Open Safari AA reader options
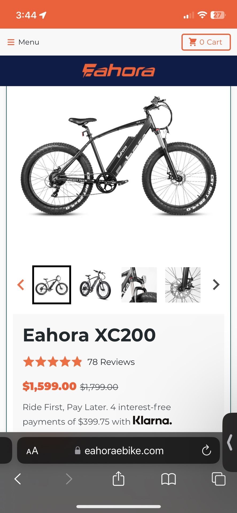This screenshot has width=237, height=513. coord(32,451)
